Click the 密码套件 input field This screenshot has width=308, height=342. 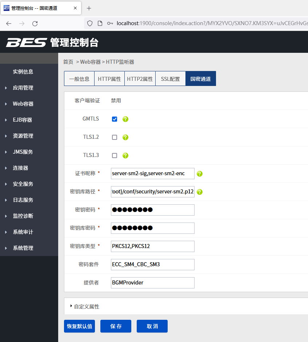pos(153,264)
